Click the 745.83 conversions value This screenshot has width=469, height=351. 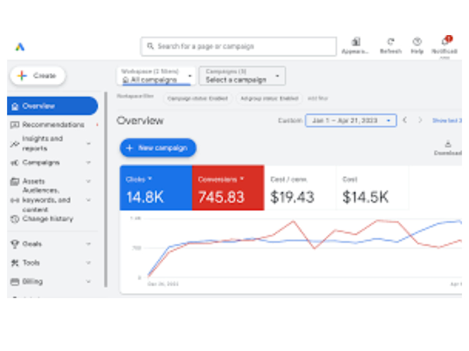click(x=221, y=197)
